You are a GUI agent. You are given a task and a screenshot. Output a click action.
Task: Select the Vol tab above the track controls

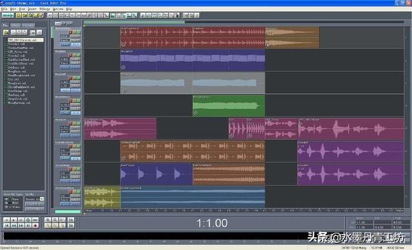(x=57, y=24)
